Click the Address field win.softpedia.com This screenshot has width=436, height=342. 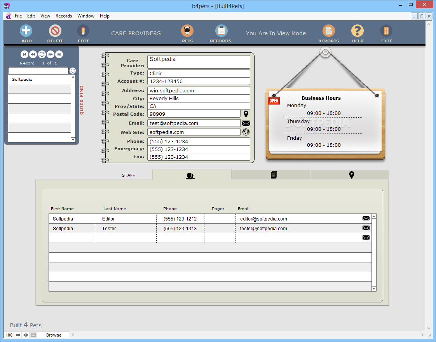(199, 90)
